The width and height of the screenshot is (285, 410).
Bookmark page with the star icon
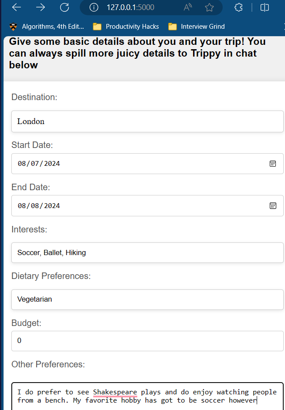pyautogui.click(x=209, y=7)
